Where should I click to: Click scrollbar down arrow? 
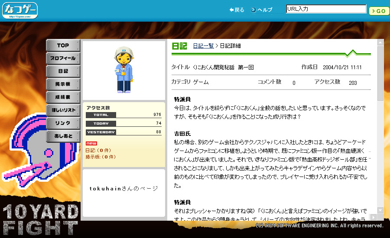point(380,210)
